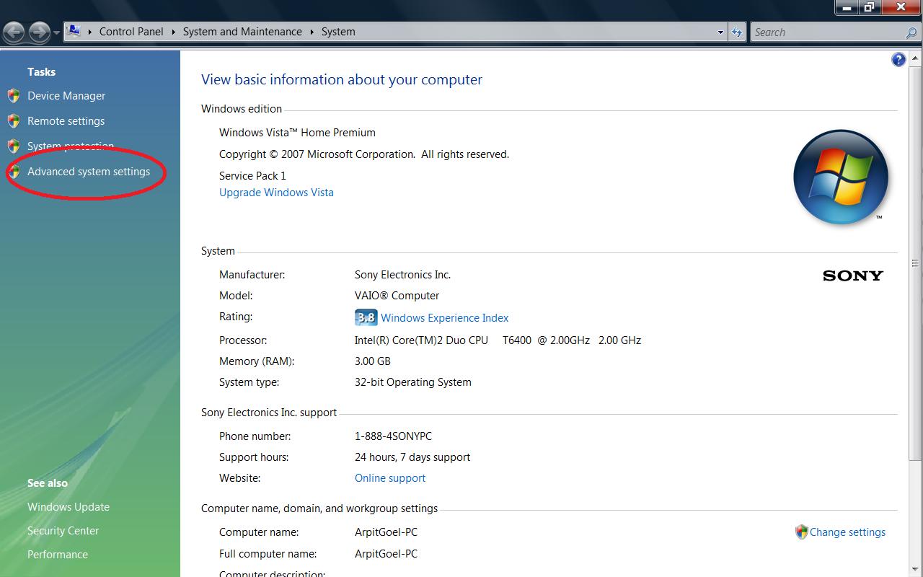Click the search magnifier icon
Viewport: 923px width, 577px height.
click(x=910, y=32)
